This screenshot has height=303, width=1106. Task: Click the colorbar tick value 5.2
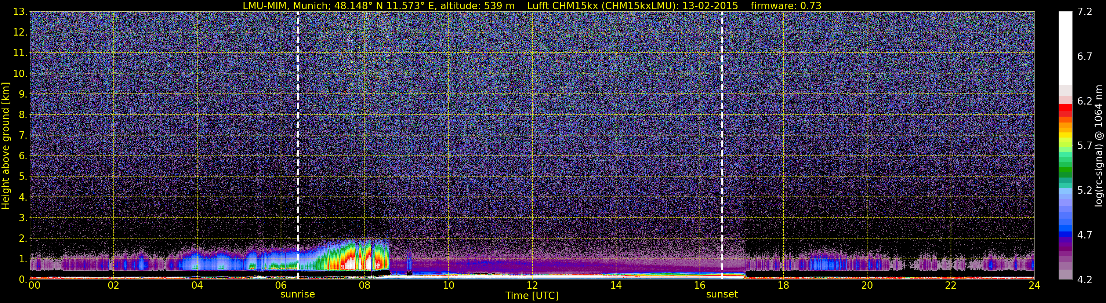coord(1085,190)
